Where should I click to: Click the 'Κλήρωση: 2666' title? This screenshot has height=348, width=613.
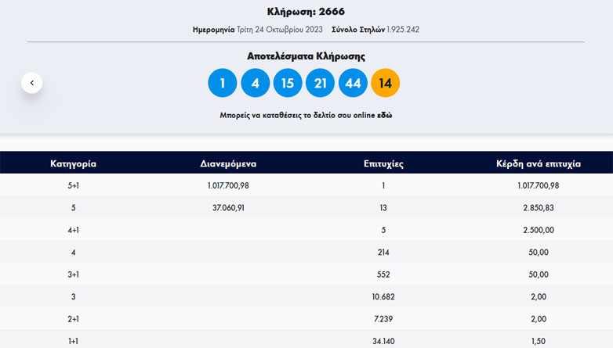tap(306, 12)
